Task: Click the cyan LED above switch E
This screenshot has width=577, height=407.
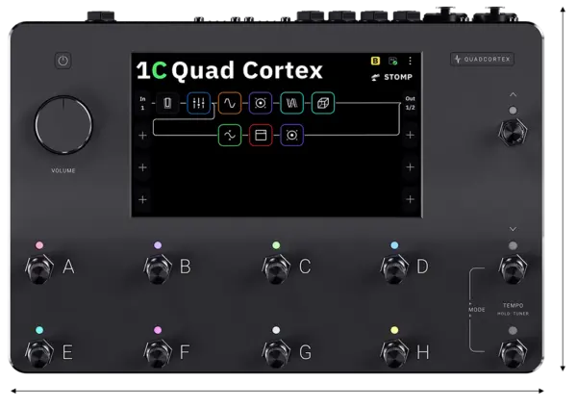Action: pyautogui.click(x=39, y=330)
